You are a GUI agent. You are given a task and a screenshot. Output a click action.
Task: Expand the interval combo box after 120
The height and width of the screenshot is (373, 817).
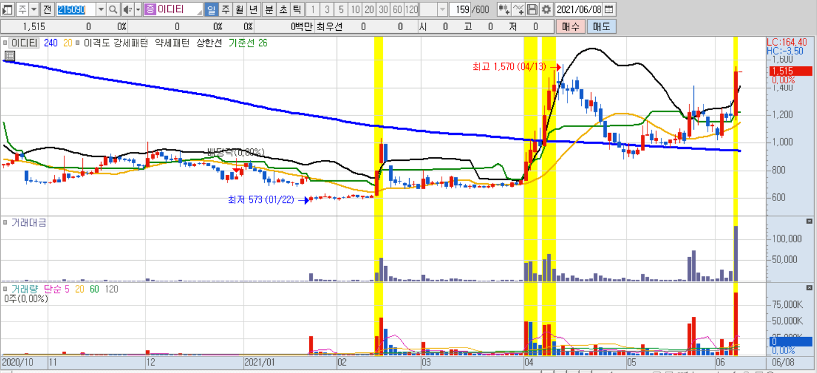(x=443, y=9)
